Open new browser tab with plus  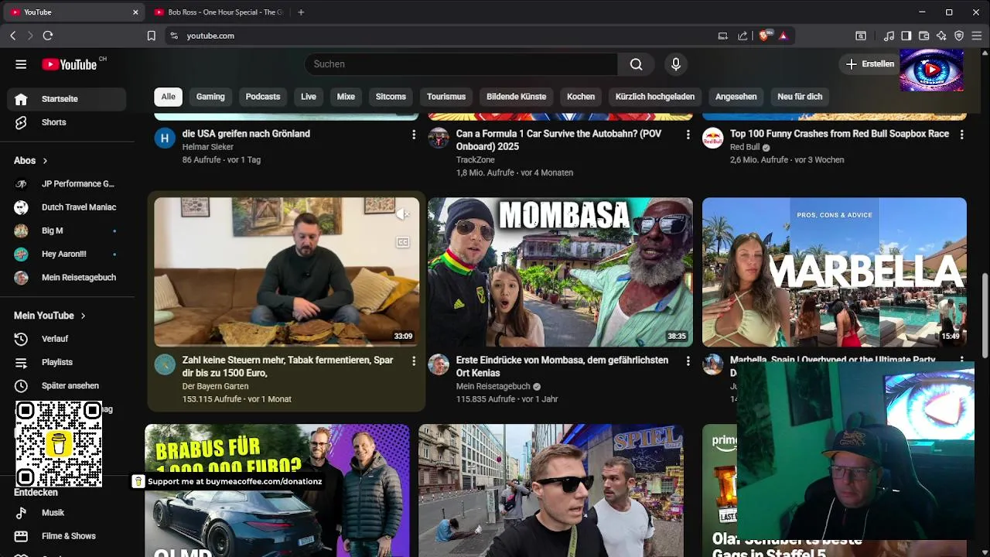[301, 12]
